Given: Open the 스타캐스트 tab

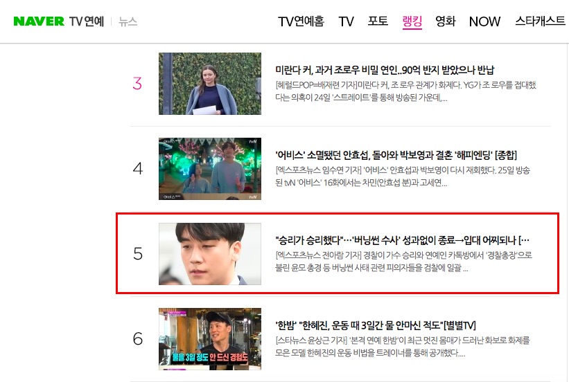Looking at the screenshot, I should (540, 21).
